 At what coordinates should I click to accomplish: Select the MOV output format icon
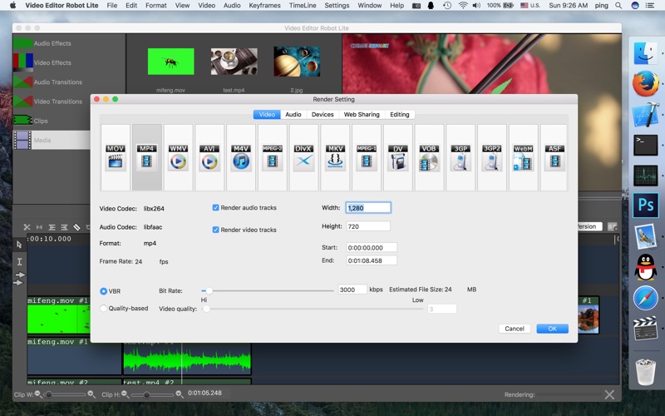pyautogui.click(x=116, y=157)
